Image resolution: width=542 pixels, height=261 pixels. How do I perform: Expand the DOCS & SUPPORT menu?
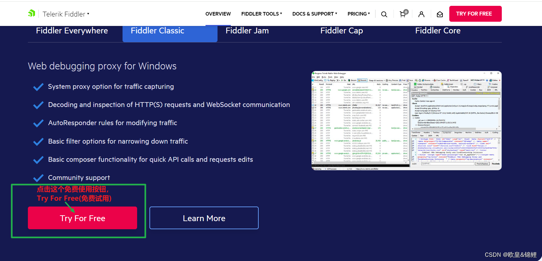(315, 14)
